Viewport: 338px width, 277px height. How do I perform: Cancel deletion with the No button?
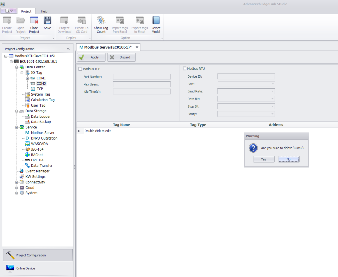click(x=288, y=159)
